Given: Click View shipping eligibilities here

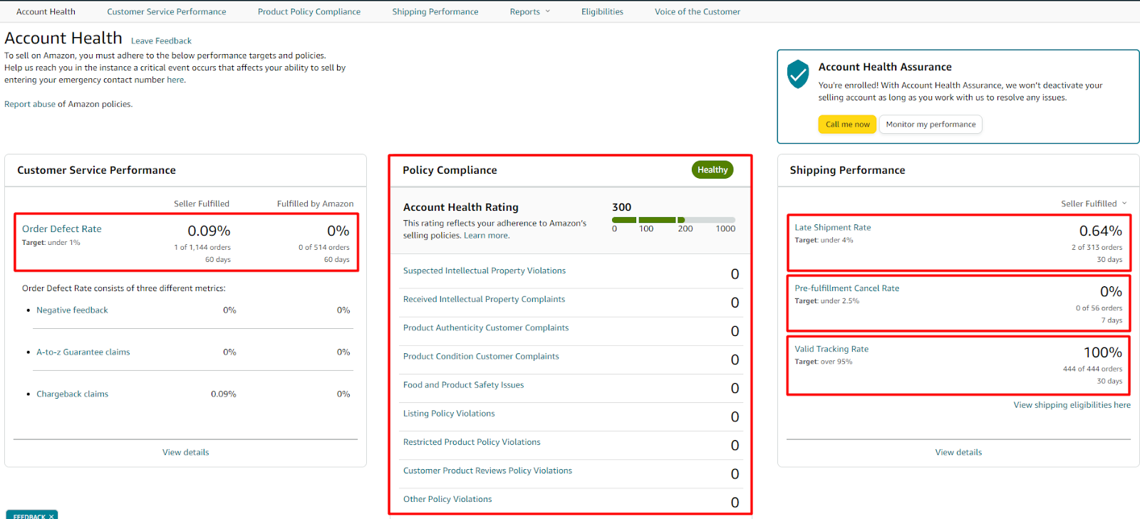Looking at the screenshot, I should (1072, 405).
